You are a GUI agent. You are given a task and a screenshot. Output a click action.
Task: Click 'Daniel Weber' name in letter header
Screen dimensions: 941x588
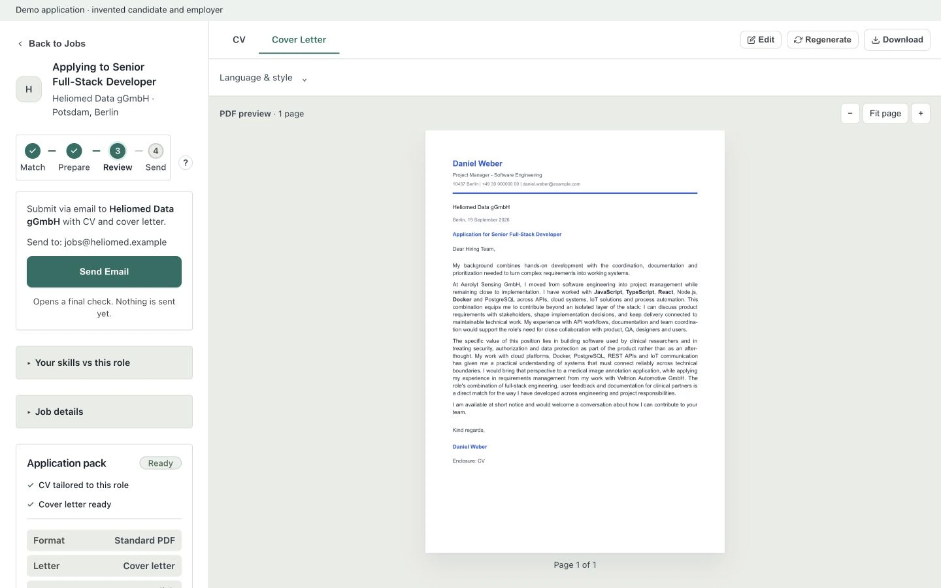pyautogui.click(x=478, y=163)
